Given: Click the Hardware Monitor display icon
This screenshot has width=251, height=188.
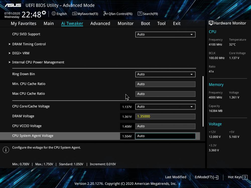Looking at the screenshot, I should click(211, 23).
